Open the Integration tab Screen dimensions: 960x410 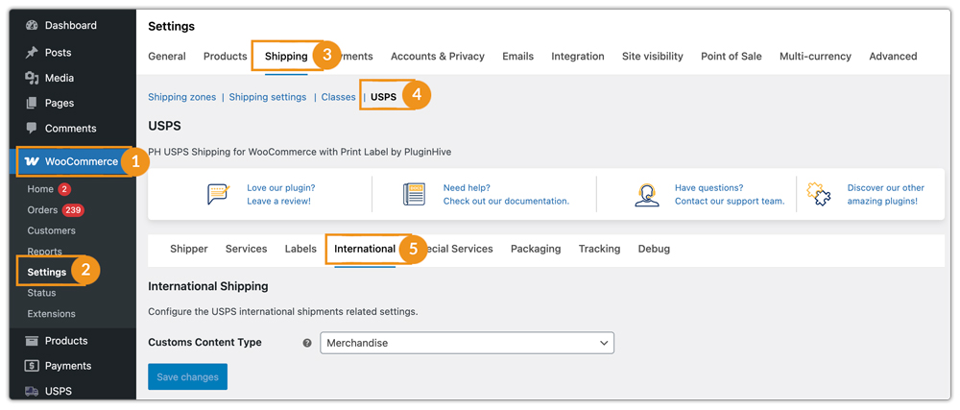click(x=578, y=57)
